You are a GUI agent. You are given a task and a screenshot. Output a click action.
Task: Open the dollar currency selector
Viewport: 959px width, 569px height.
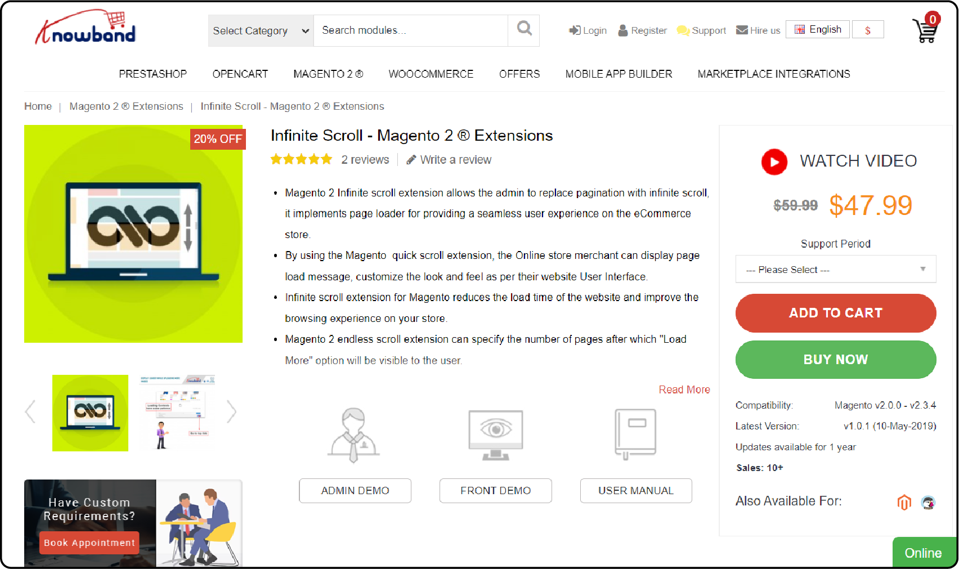pyautogui.click(x=868, y=30)
